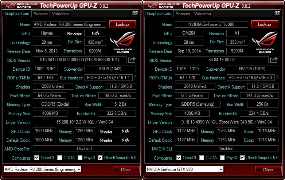Click Transistors value 5200M

(237, 51)
